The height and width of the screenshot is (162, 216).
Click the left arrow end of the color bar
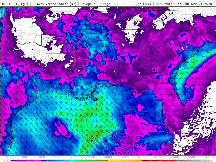(x=5, y=160)
